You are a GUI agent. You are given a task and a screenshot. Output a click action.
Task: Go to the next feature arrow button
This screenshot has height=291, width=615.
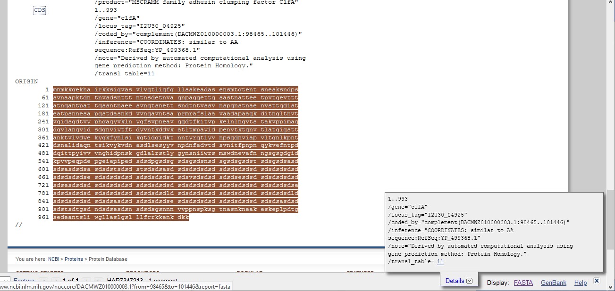(86, 281)
